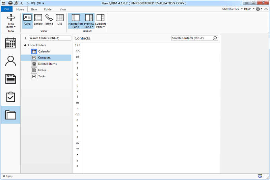Select the View ribbon tab
This screenshot has height=180, width=270.
coord(63,9)
